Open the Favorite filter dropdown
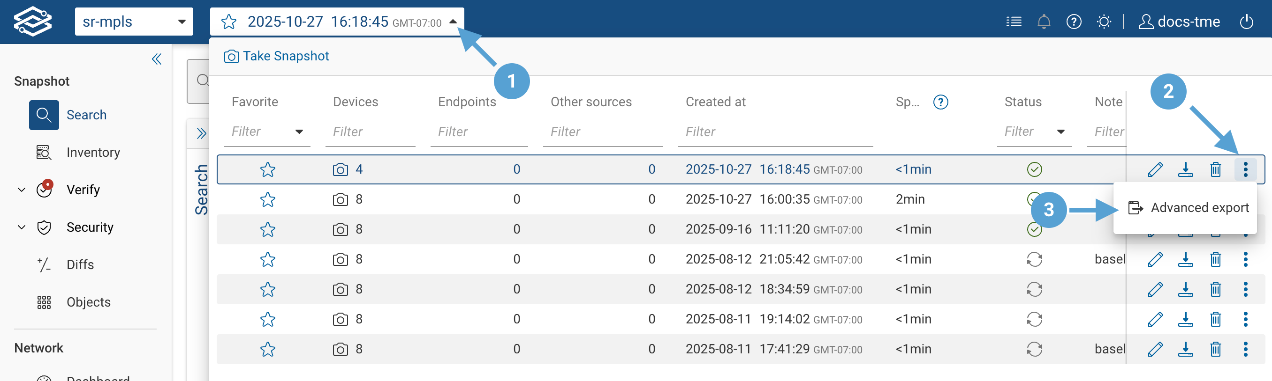The height and width of the screenshot is (381, 1272). [299, 132]
